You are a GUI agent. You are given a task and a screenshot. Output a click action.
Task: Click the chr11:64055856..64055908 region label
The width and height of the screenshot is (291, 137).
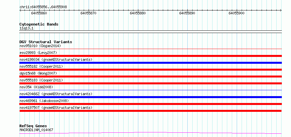click(43, 7)
